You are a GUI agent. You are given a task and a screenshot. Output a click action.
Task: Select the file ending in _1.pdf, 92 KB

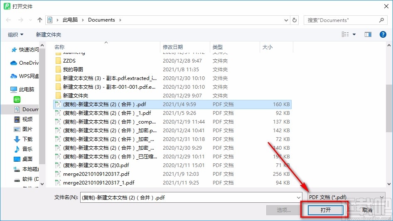tap(172, 113)
